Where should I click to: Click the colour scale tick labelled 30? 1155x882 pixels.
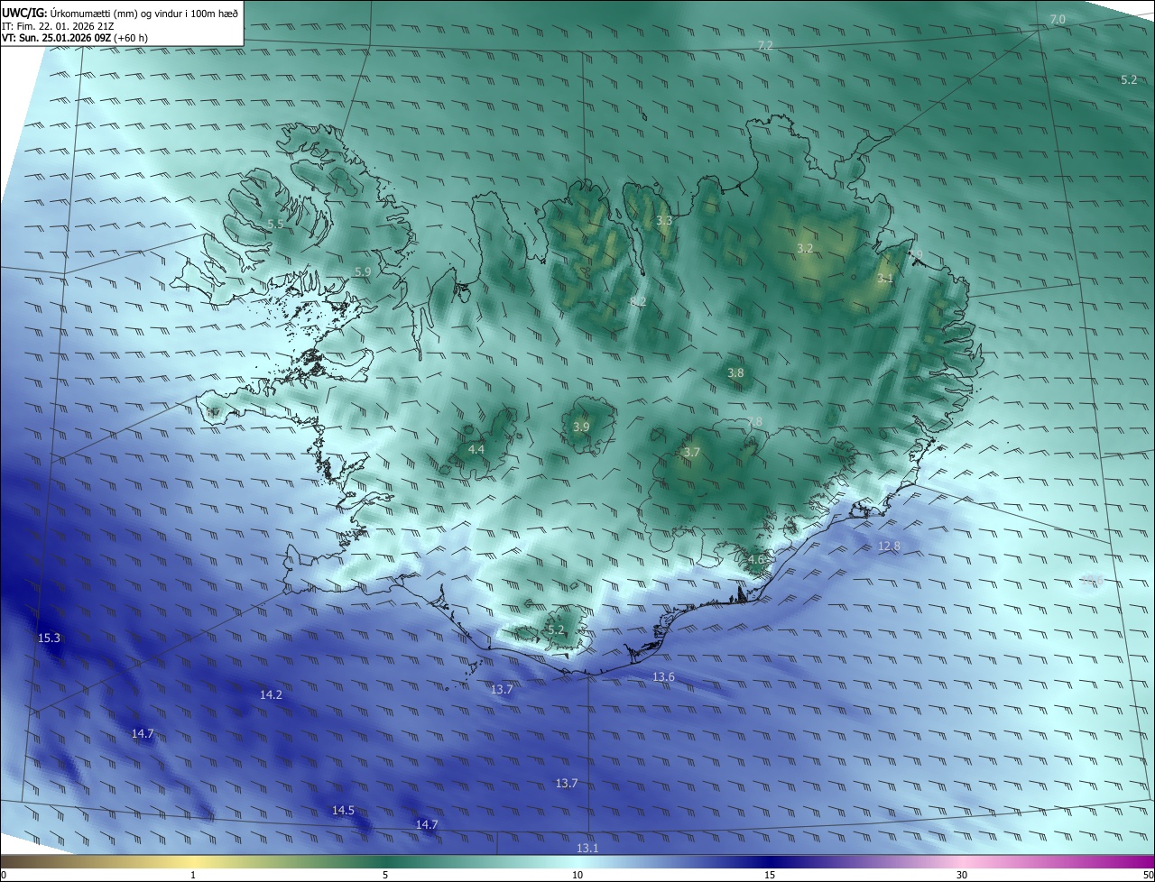tap(962, 875)
